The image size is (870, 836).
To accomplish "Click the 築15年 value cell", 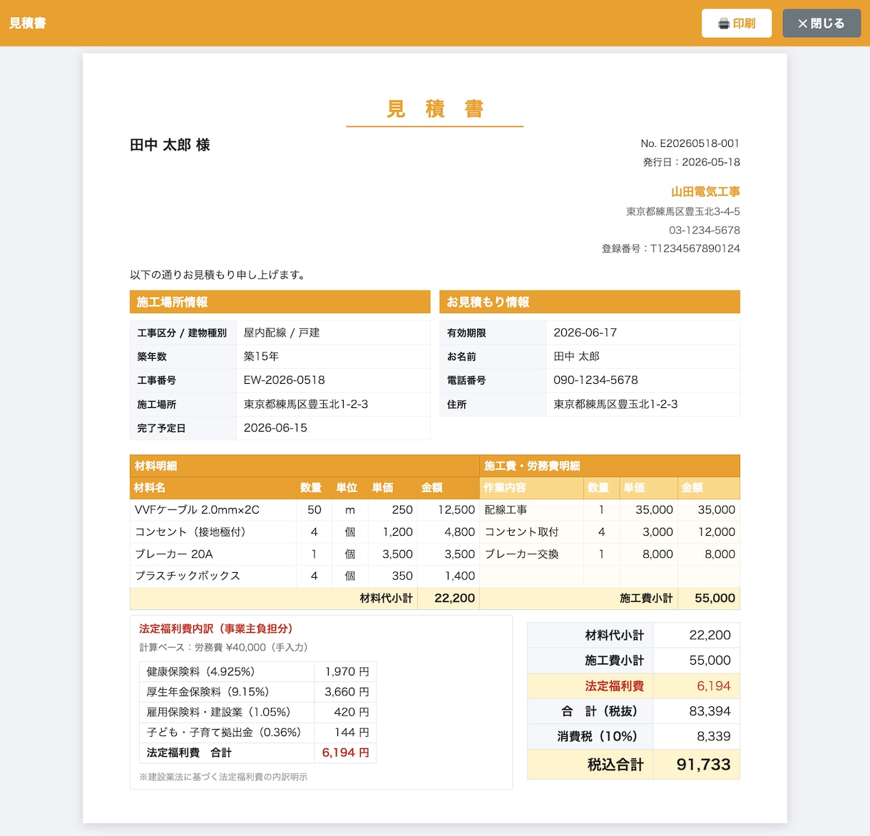I will coord(333,356).
